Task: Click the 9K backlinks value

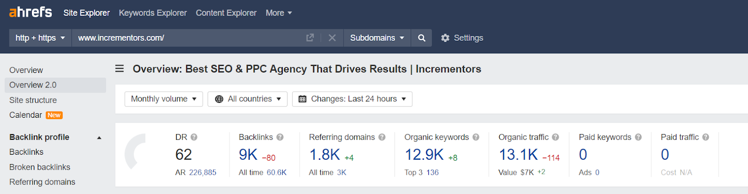Action: pyautogui.click(x=248, y=155)
